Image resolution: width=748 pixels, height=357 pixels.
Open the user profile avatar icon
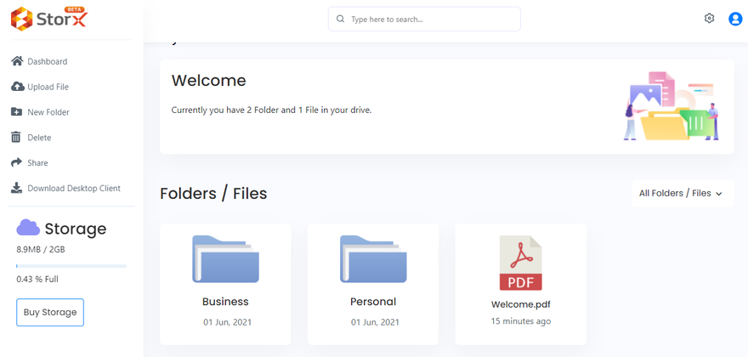735,19
